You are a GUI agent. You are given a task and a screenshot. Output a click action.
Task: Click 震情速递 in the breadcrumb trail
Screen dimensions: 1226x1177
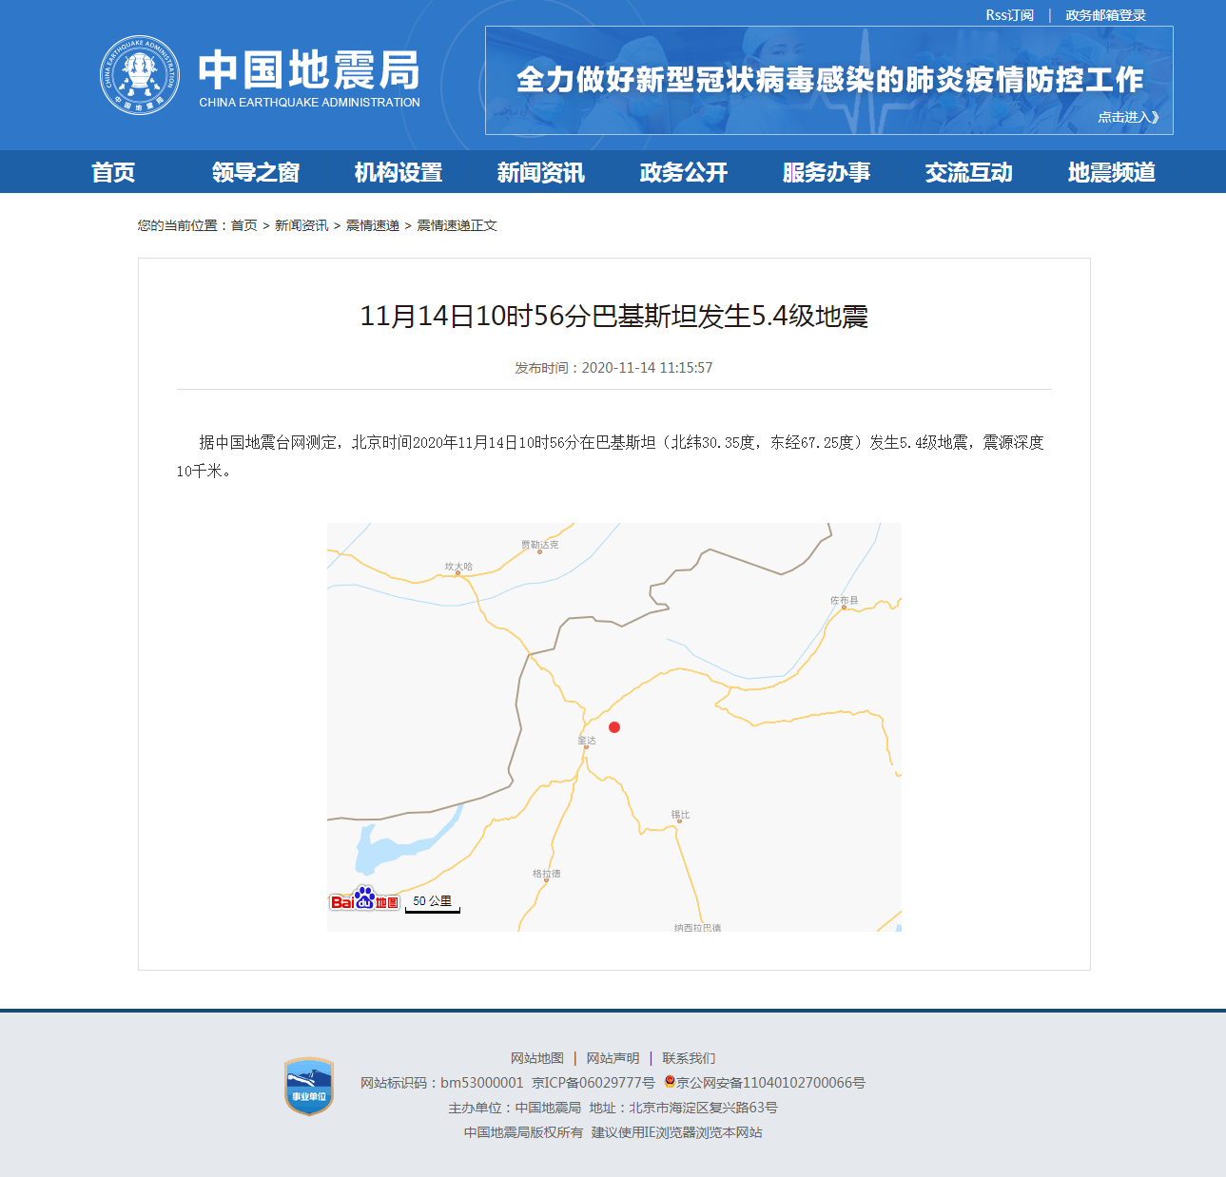pos(373,225)
